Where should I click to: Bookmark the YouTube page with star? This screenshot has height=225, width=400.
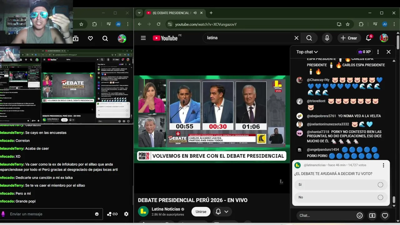coord(347,24)
